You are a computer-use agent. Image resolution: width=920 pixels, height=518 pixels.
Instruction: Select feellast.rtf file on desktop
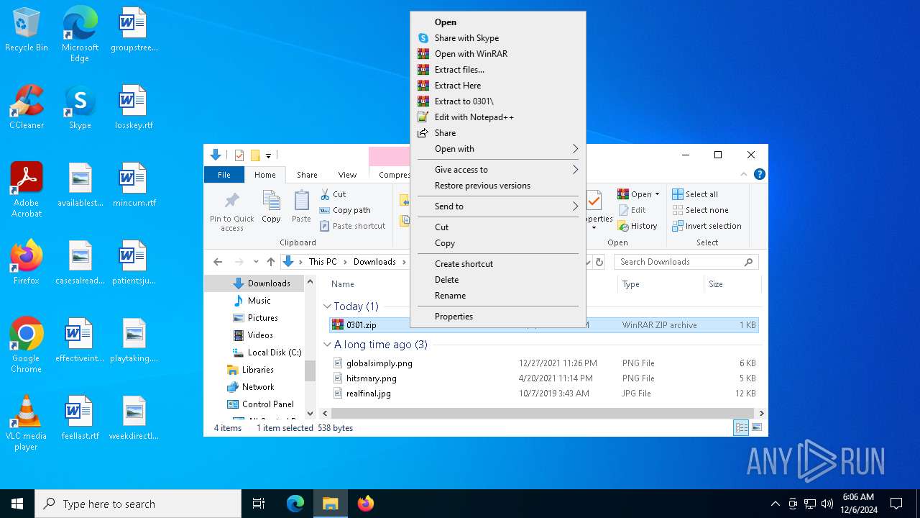[80, 418]
